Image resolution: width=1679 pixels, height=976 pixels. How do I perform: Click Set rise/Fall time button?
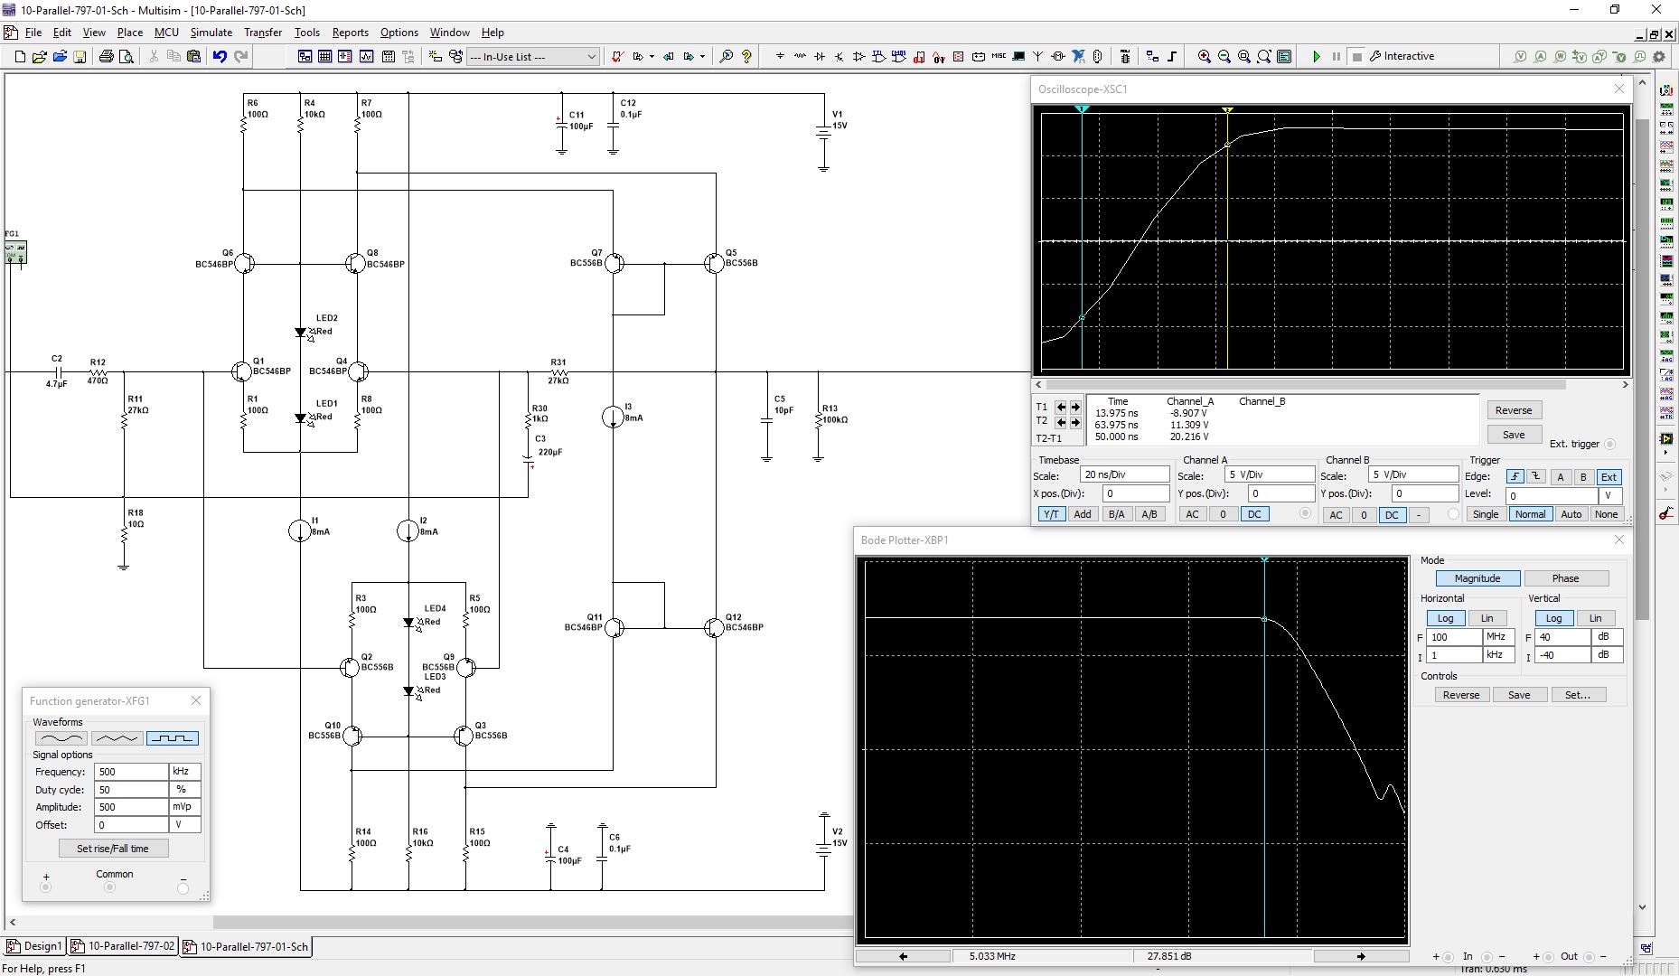point(113,849)
